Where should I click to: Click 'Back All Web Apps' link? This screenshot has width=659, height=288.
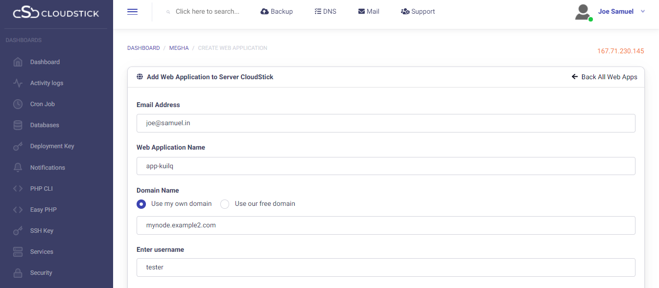[604, 77]
